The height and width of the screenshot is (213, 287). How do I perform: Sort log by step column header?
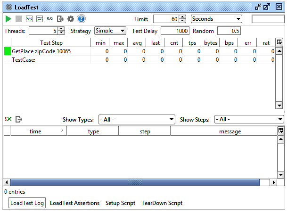[145, 131]
